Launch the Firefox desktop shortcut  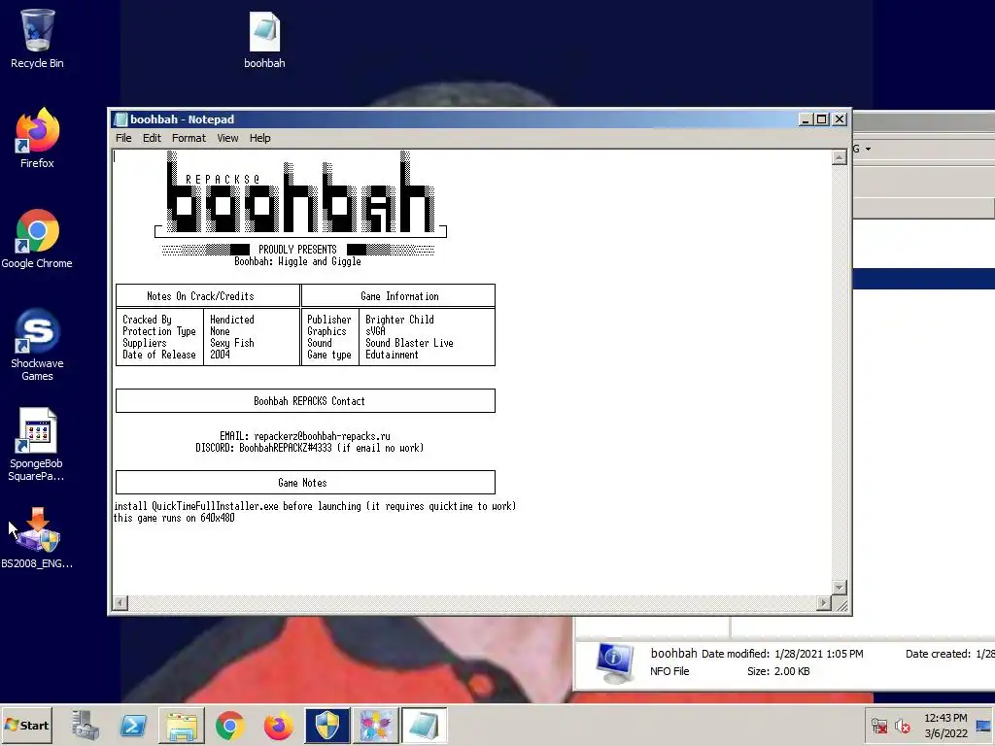[x=37, y=138]
